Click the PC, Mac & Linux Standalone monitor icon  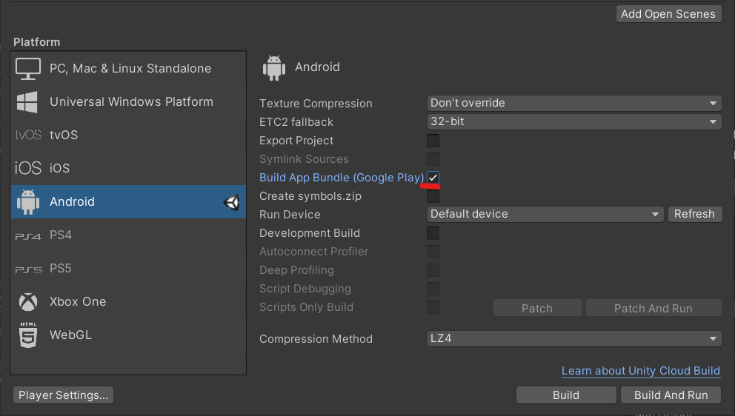coord(27,68)
